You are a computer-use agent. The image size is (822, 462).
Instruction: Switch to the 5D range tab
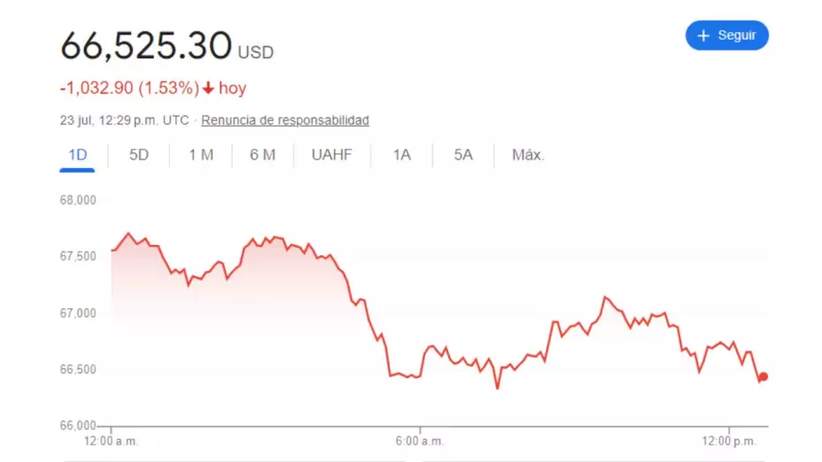coord(139,155)
